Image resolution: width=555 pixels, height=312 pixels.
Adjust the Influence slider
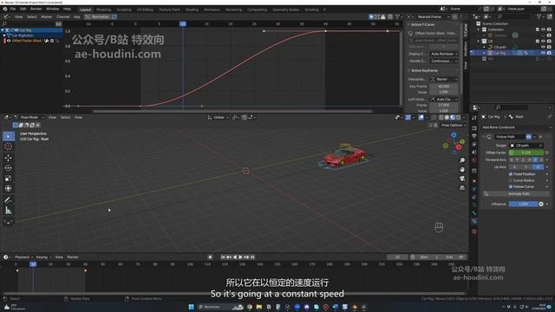pyautogui.click(x=523, y=205)
